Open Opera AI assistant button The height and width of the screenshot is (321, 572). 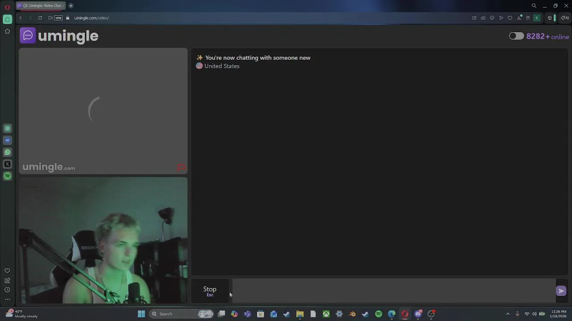(x=565, y=18)
